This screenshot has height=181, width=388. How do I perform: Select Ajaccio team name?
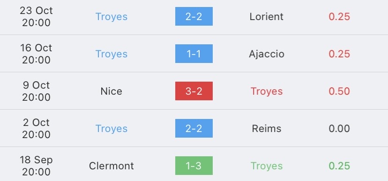267,54
